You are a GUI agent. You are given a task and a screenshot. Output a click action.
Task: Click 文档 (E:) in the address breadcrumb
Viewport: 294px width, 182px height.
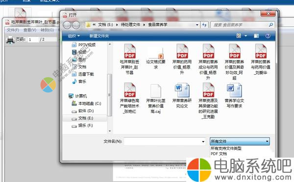pos(105,24)
